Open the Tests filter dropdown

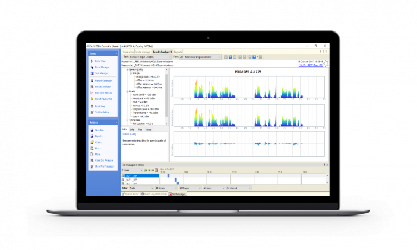point(141,188)
